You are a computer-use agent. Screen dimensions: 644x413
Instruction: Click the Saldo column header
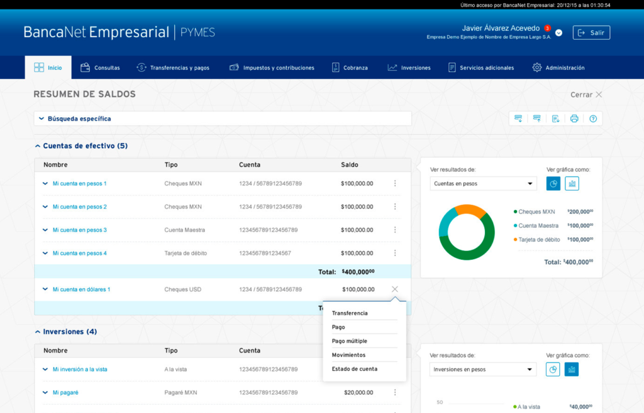350,164
